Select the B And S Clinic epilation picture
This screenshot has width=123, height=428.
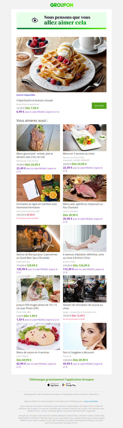tap(85, 239)
